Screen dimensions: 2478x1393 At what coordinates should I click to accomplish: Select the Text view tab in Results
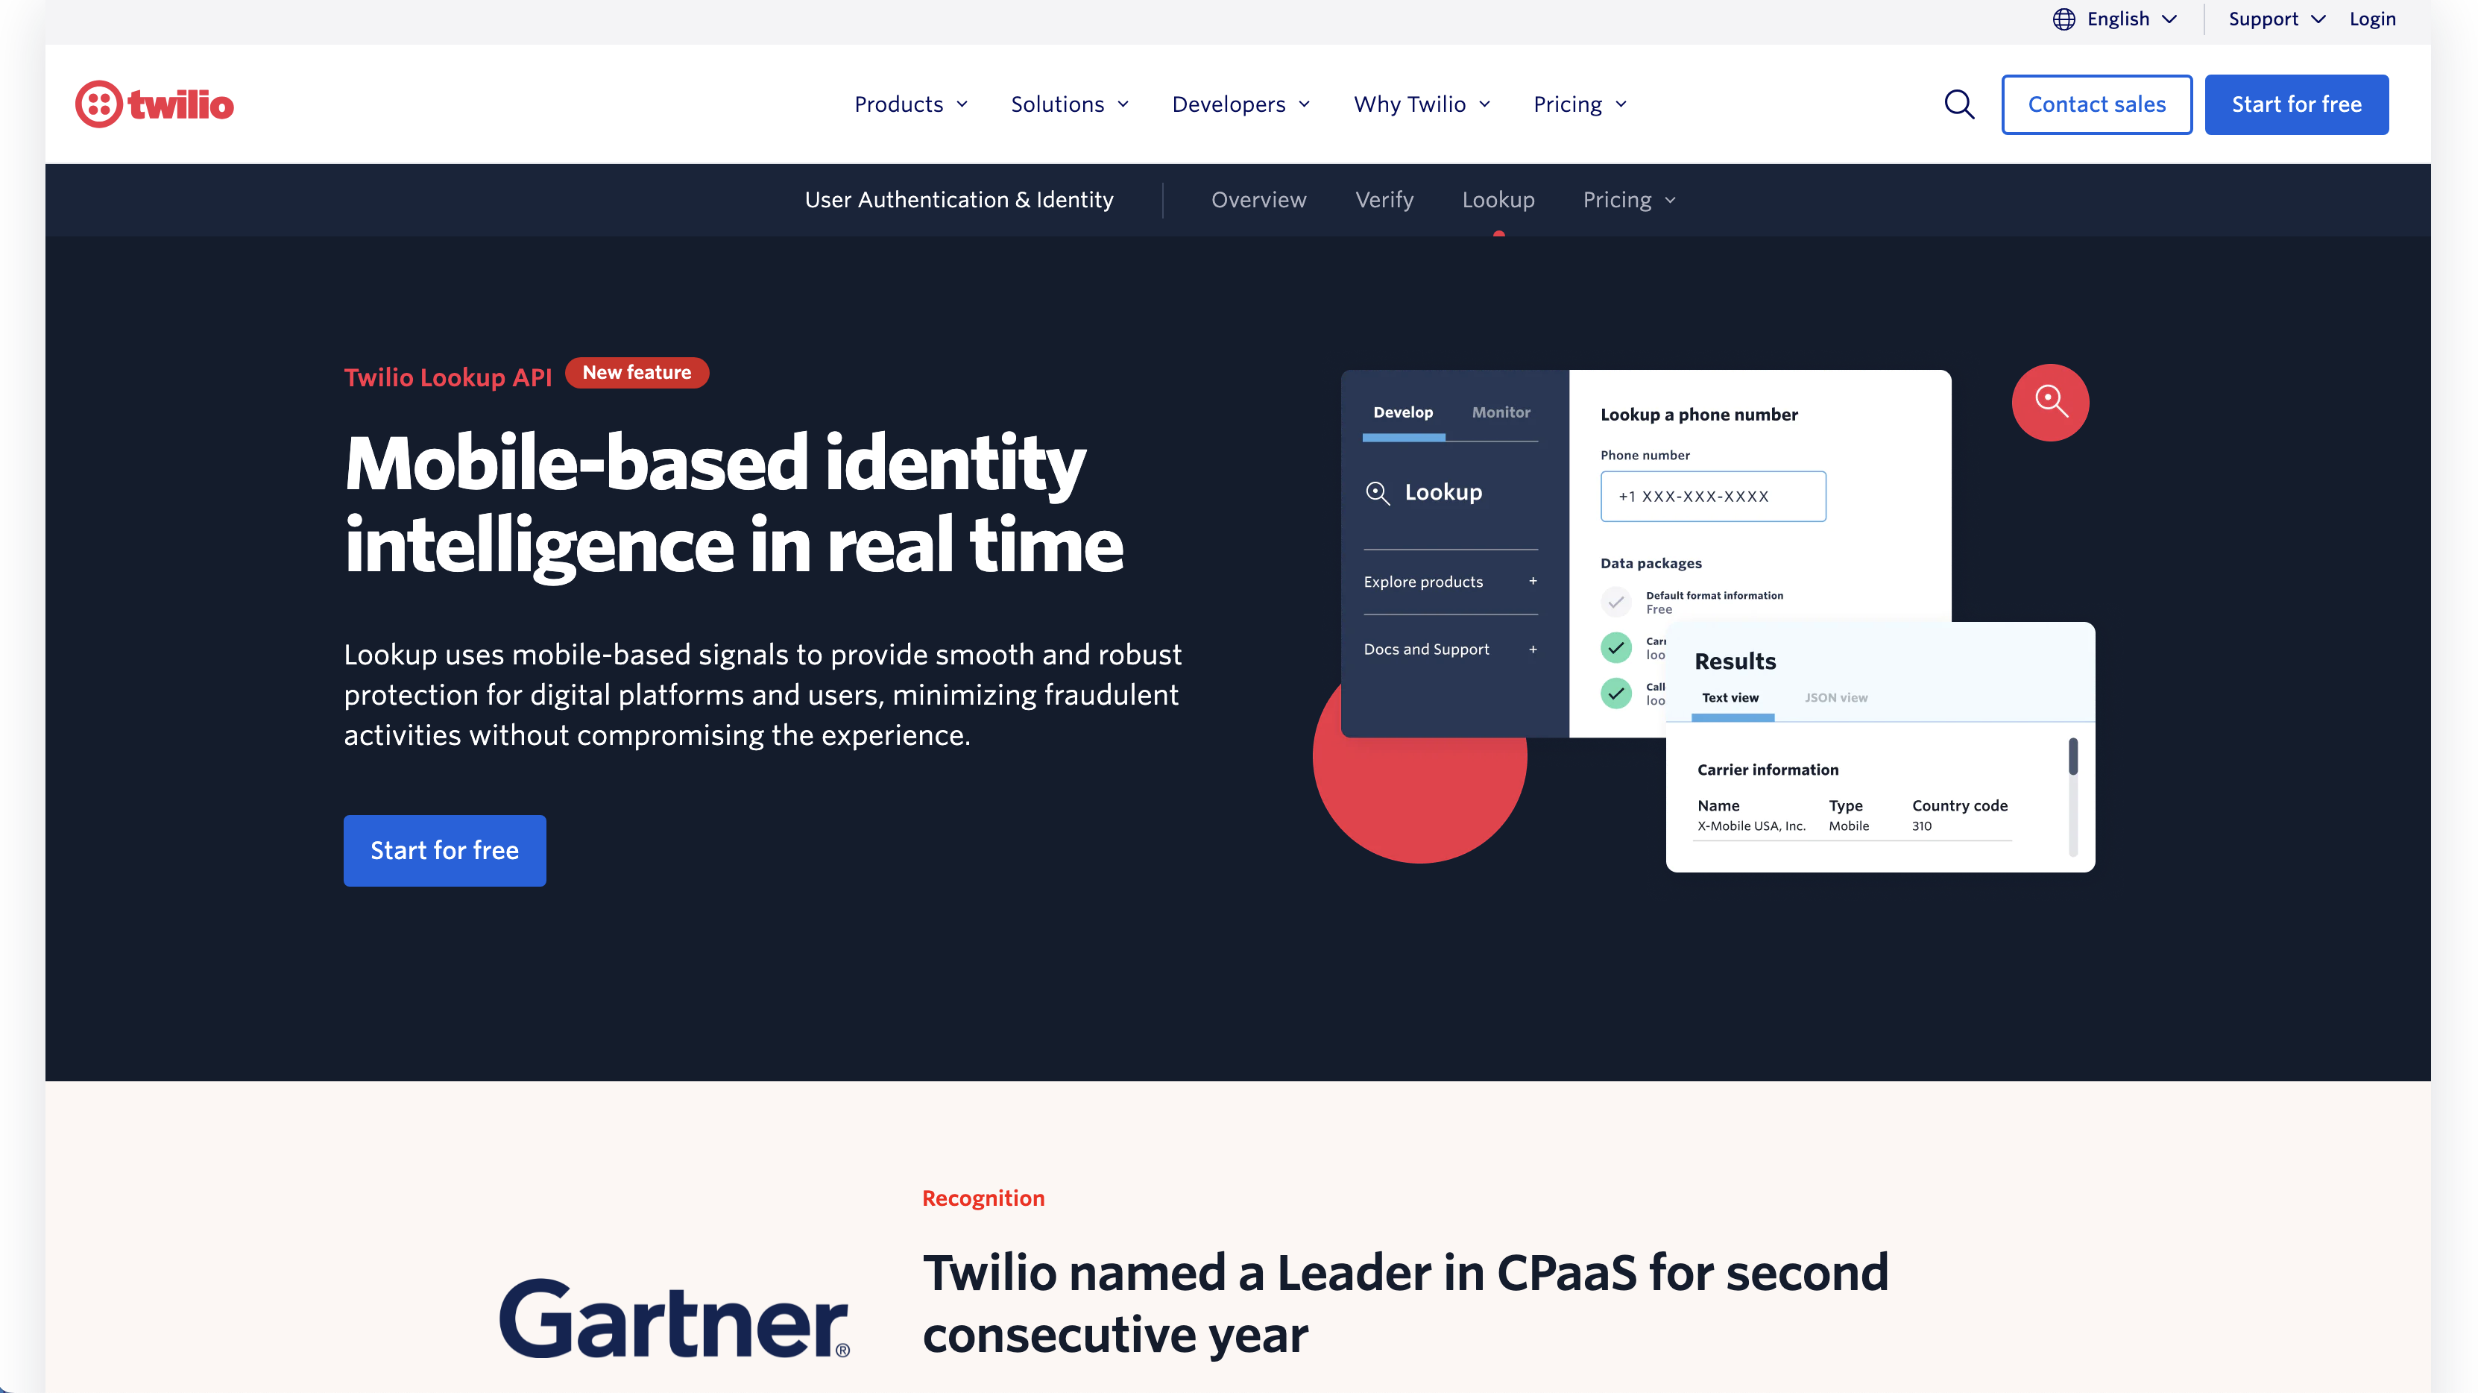pos(1730,699)
